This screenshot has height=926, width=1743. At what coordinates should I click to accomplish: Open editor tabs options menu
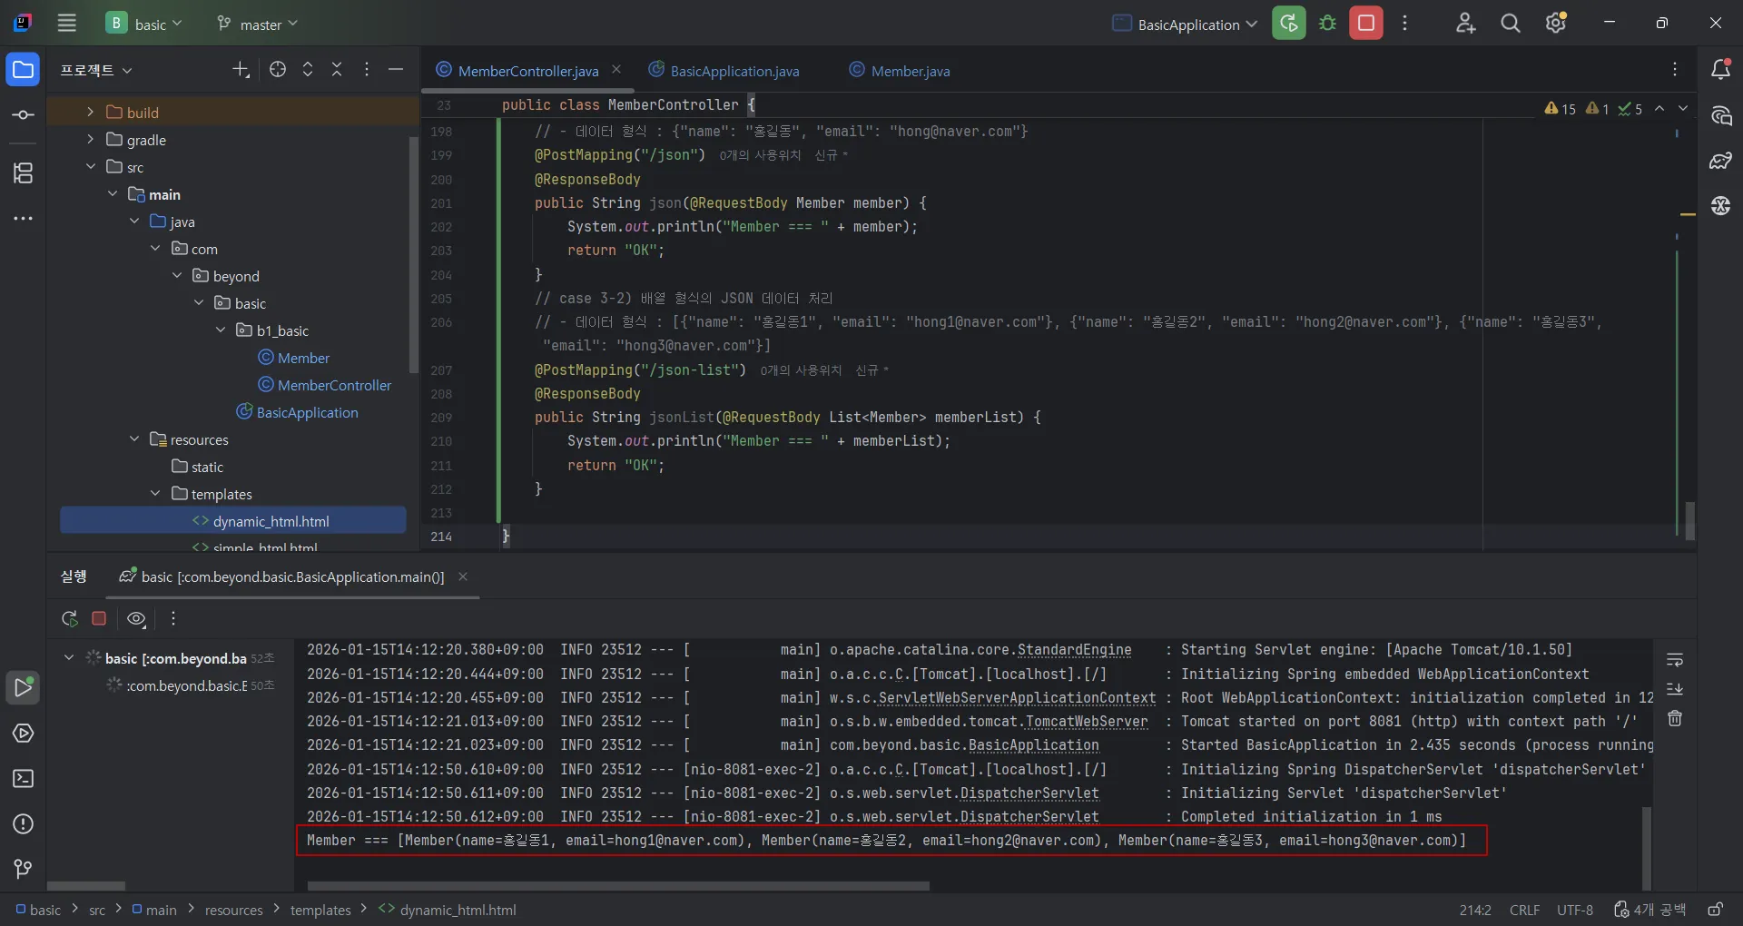coord(1675,70)
